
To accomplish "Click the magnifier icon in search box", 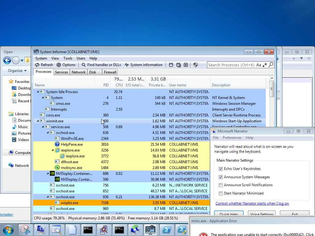I will [x=271, y=65].
